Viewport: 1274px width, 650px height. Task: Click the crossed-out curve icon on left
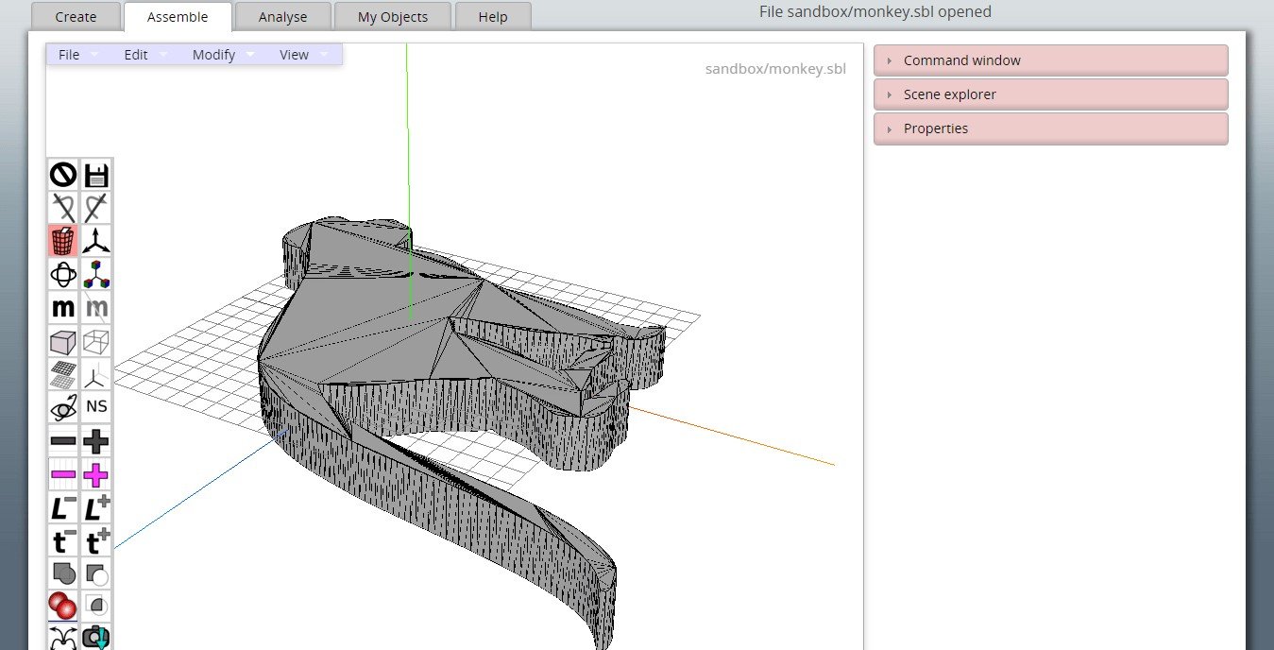coord(63,208)
